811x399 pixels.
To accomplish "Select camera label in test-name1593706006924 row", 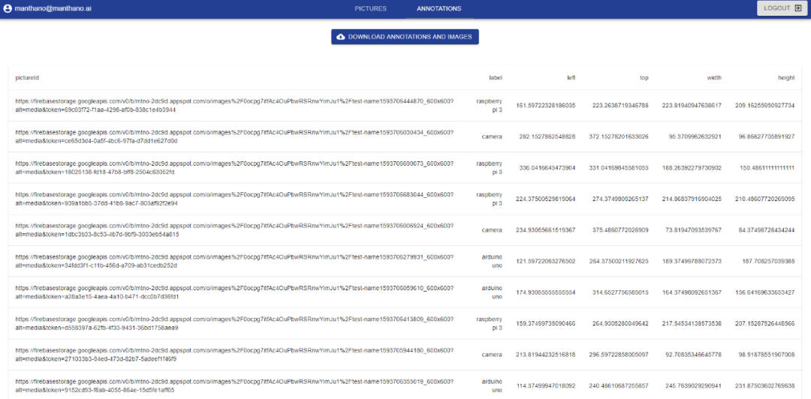I will coord(492,230).
